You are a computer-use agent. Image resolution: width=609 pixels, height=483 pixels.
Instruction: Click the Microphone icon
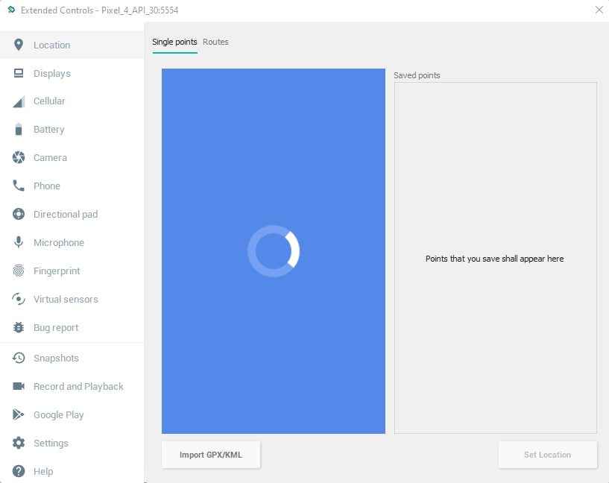[x=18, y=242]
